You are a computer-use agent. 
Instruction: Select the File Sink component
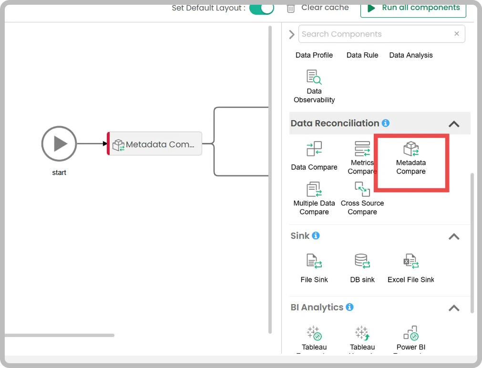pos(314,268)
